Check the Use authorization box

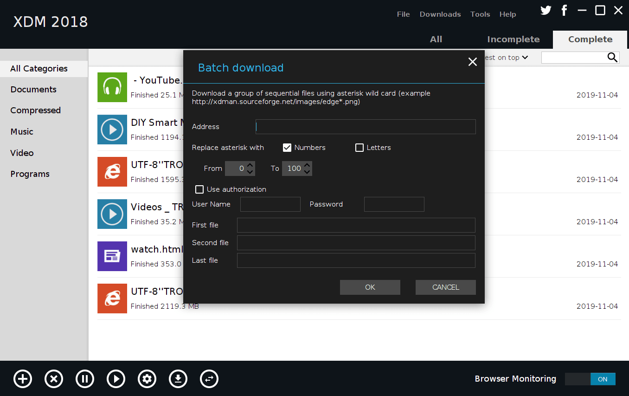pos(199,189)
